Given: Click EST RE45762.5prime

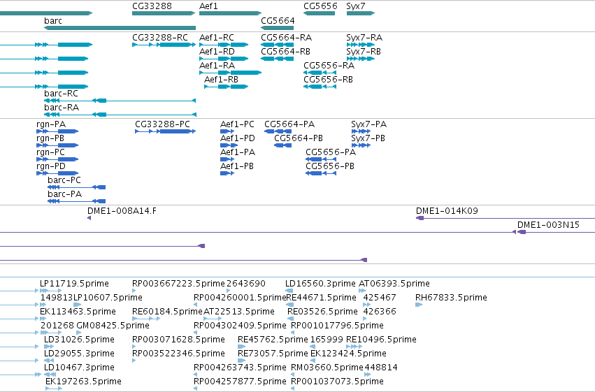Looking at the screenshot, I should coord(241,347).
